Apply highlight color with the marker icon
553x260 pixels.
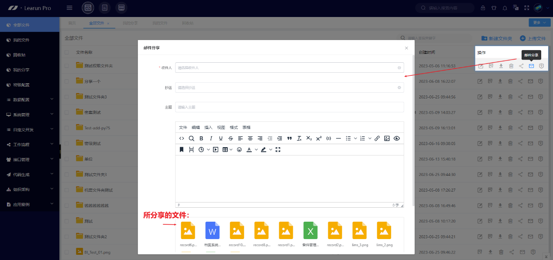(263, 149)
